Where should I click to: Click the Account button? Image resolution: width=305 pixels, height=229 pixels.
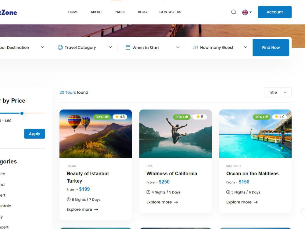[x=275, y=12]
